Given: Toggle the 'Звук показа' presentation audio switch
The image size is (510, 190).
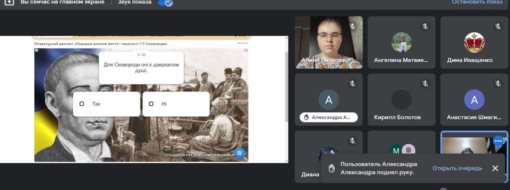Looking at the screenshot, I should pyautogui.click(x=165, y=3).
